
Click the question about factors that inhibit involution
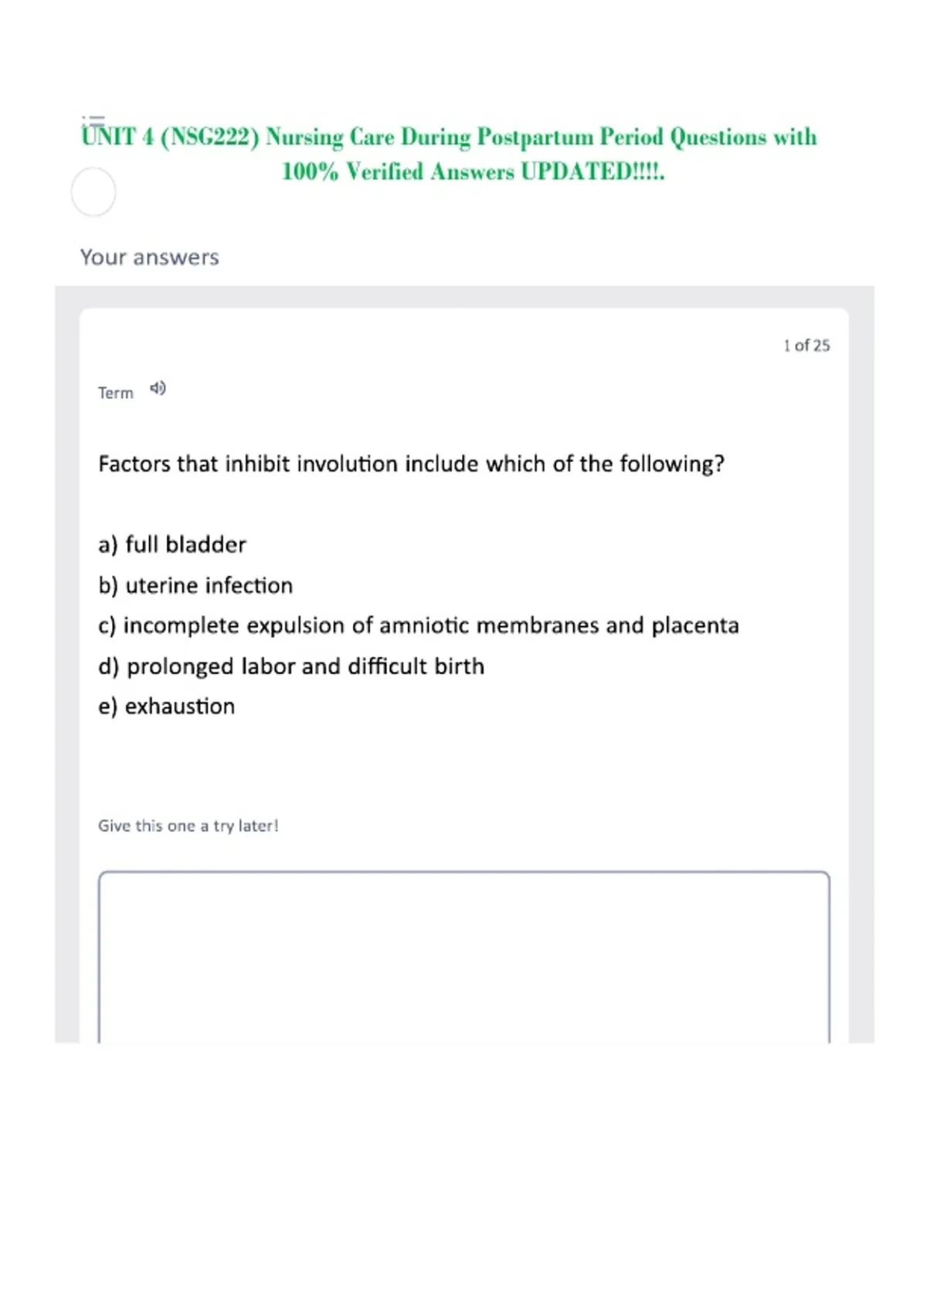click(412, 464)
